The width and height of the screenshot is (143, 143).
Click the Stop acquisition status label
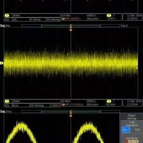[9, 112]
